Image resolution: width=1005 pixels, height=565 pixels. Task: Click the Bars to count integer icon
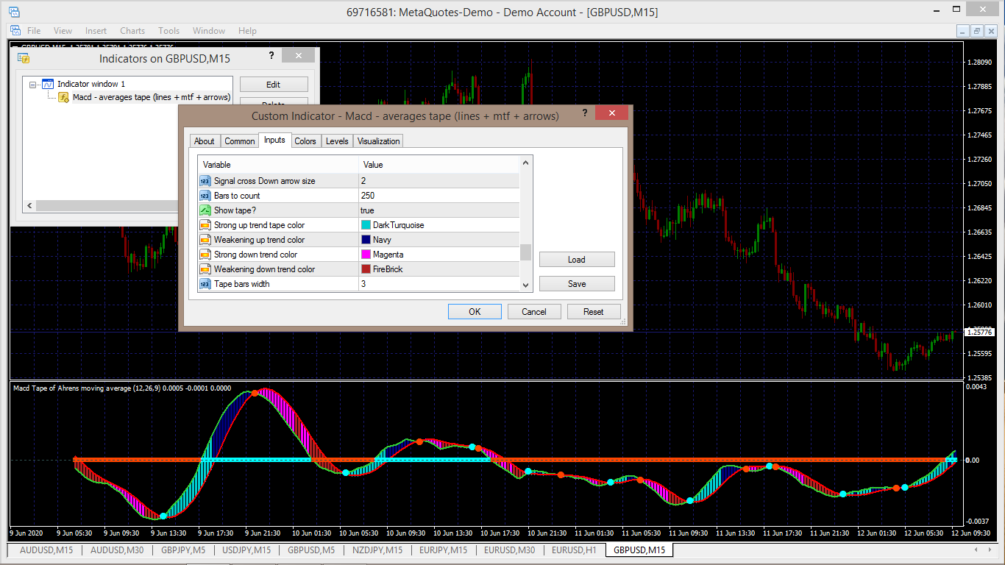(205, 196)
